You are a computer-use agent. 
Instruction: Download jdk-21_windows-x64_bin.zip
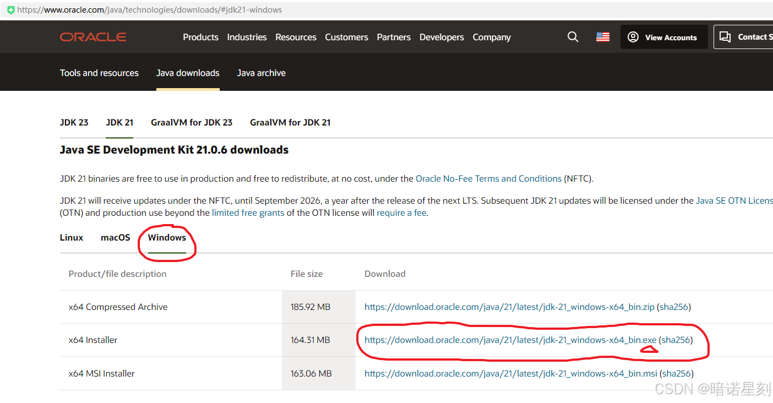509,307
